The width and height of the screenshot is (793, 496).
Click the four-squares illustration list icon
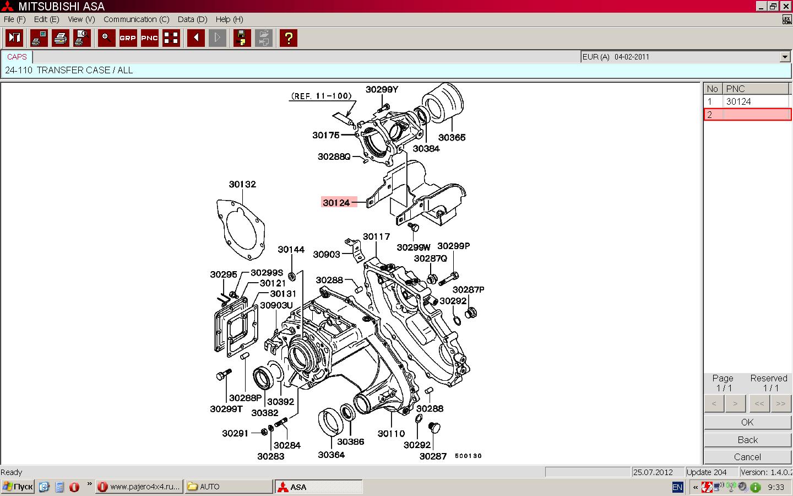click(x=171, y=38)
